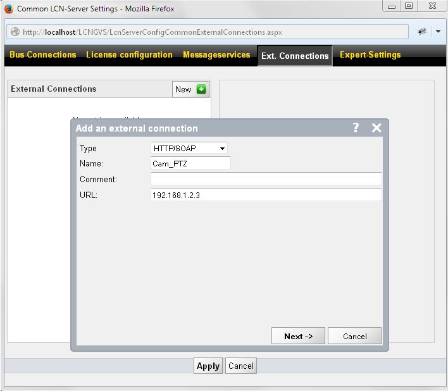The height and width of the screenshot is (391, 448).
Task: Click the green plus New icon
Action: click(201, 89)
